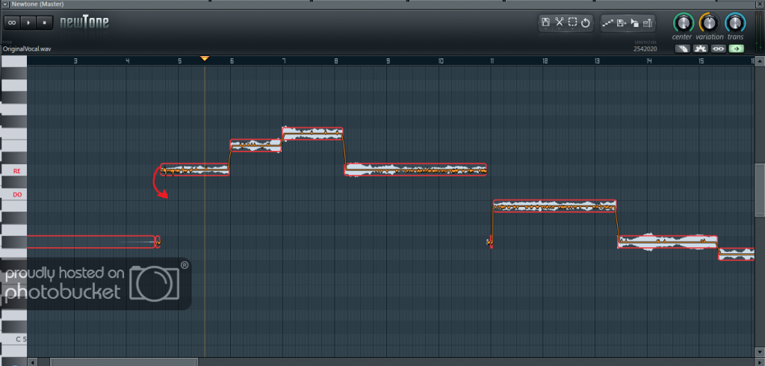
Task: Click the send to piano roll steps icon
Action: [x=608, y=23]
